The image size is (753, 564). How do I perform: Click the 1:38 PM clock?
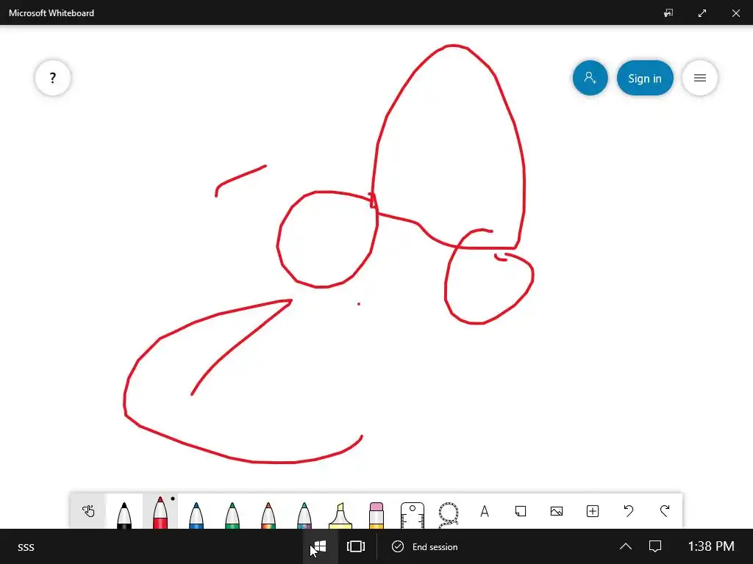click(x=711, y=546)
